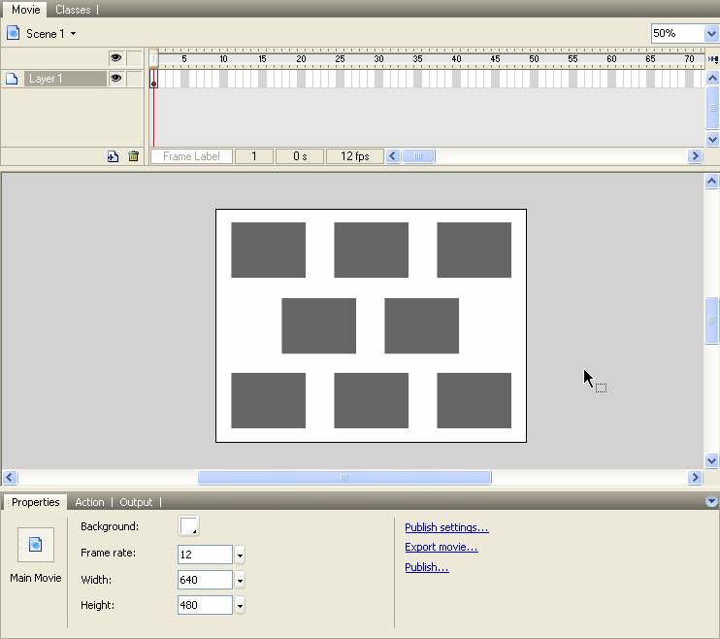This screenshot has height=639, width=720.
Task: Click the 12 fps indicator
Action: [x=354, y=156]
